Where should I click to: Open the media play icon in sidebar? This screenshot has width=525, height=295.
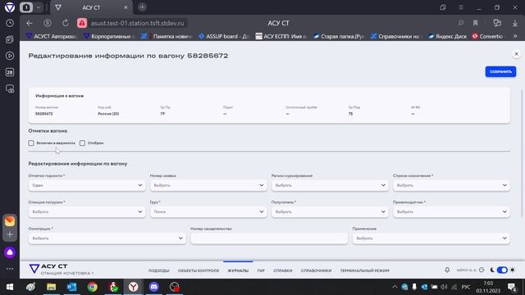point(10,56)
